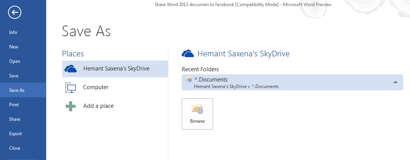
Task: Click the large cloud icon beside SkyDrive heading
Action: 188,54
